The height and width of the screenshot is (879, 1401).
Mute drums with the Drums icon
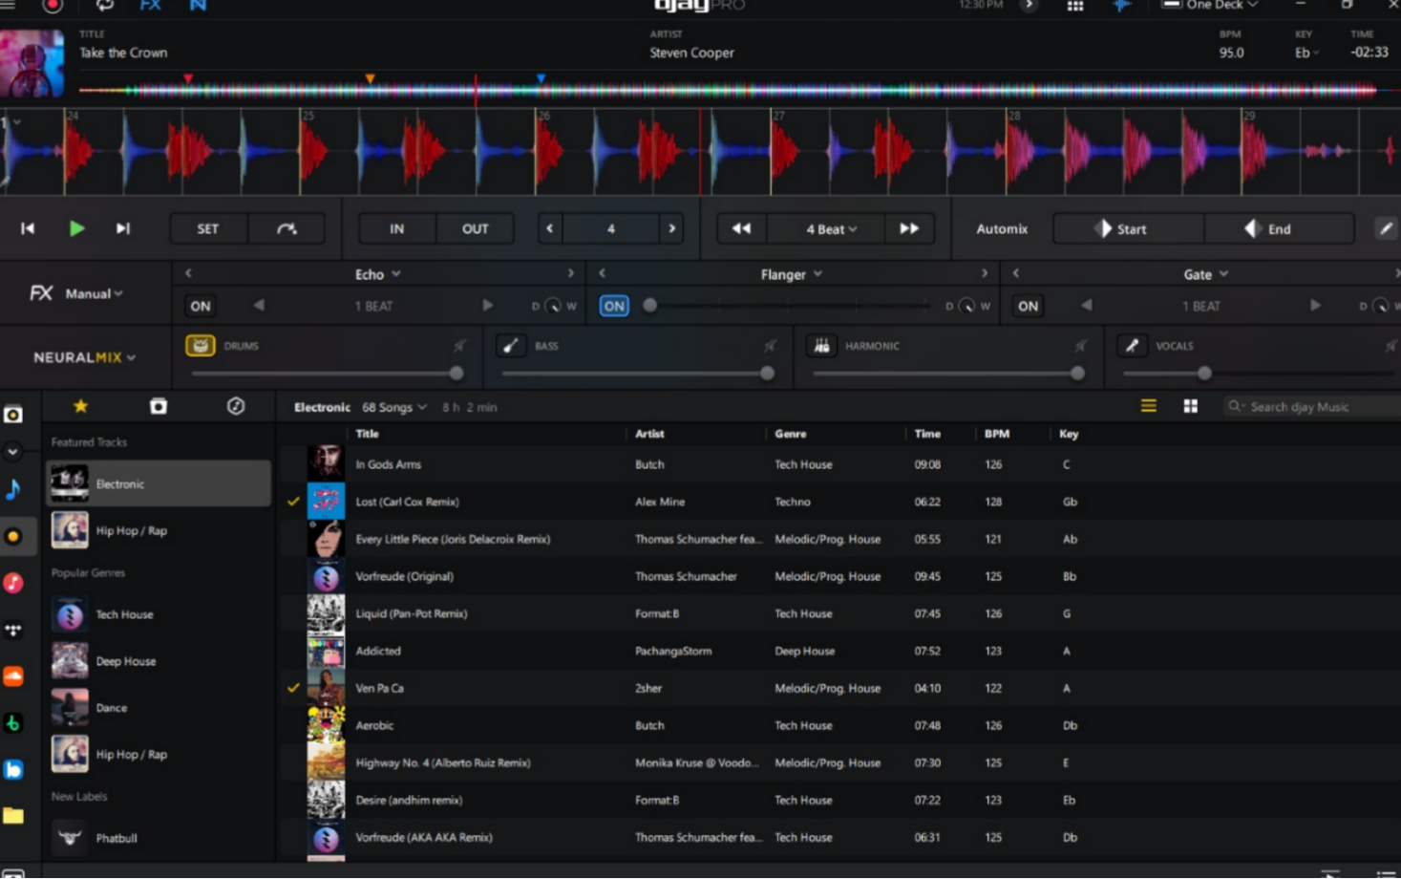[x=201, y=346]
